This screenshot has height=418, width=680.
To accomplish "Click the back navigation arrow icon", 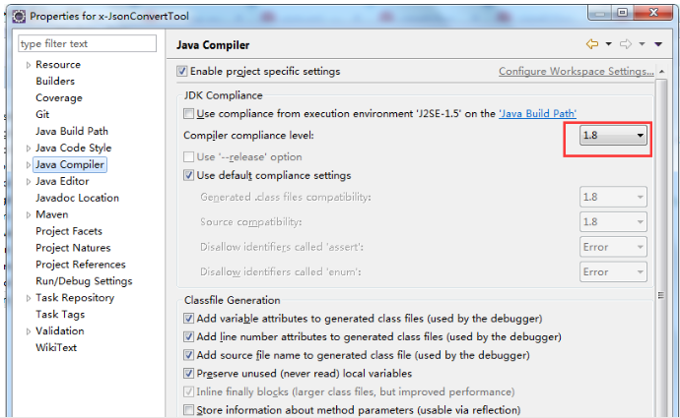I will 592,44.
